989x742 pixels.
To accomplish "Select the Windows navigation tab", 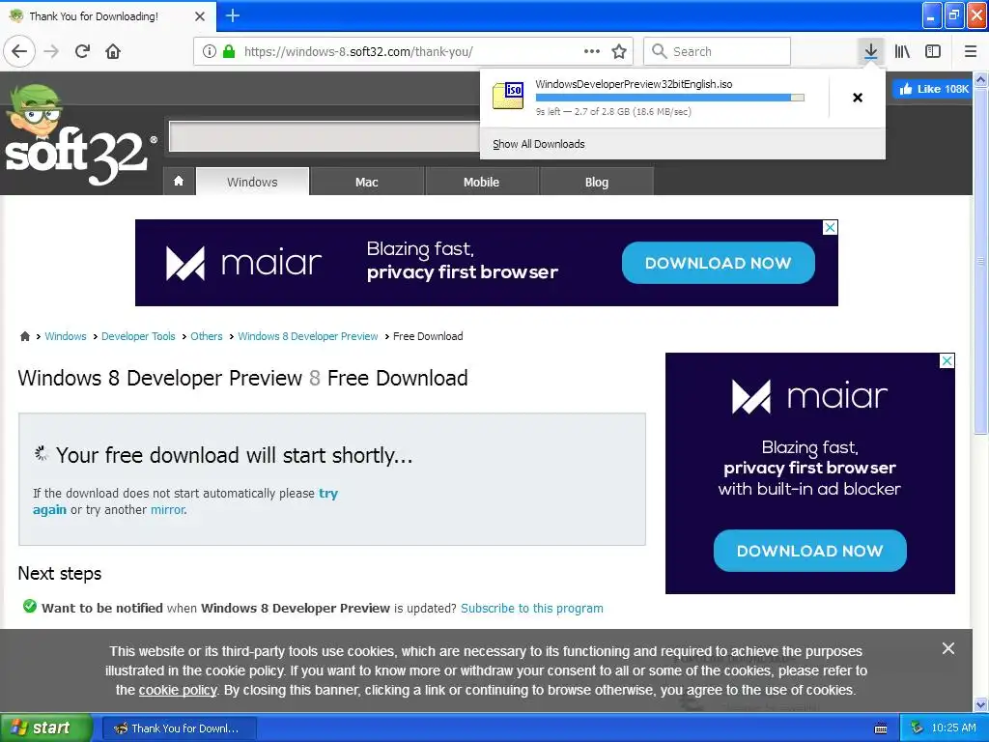I will pos(252,182).
